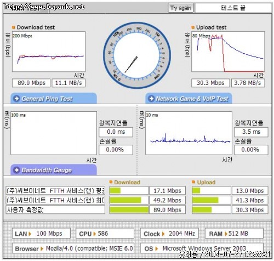Open the General Ping Test tab
This screenshot has width=274, height=261.
coord(54,98)
